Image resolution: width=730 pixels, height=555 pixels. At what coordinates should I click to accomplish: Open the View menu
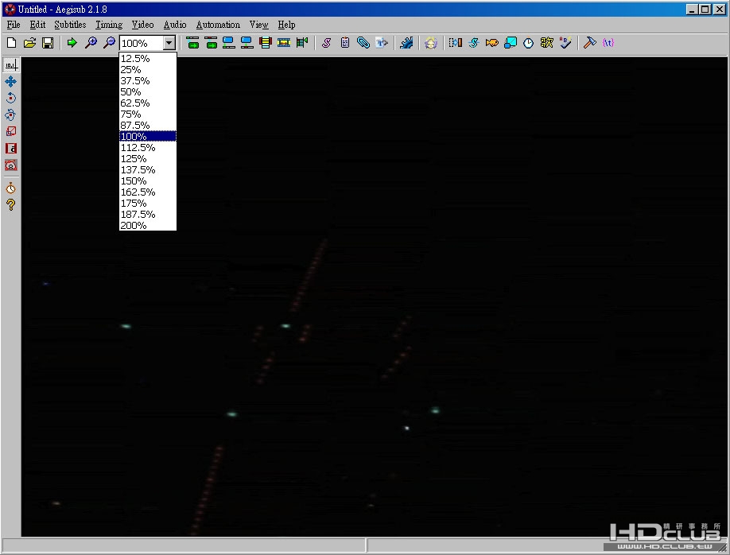(259, 25)
